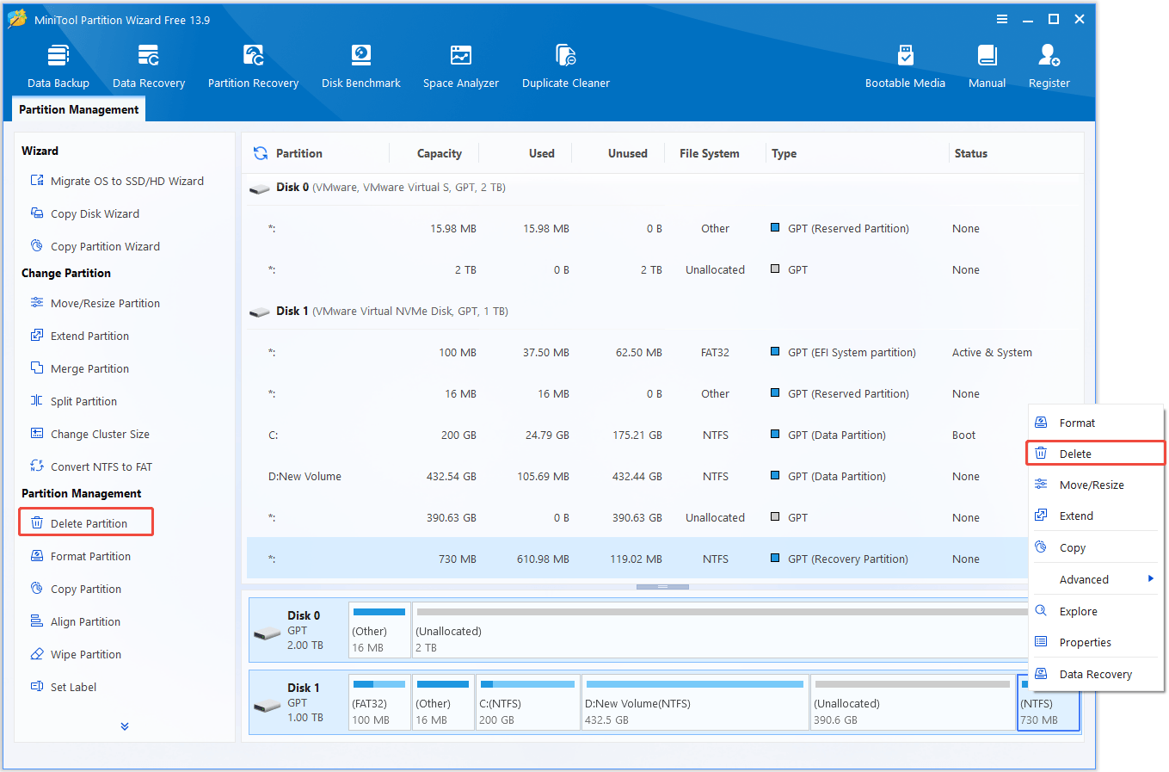This screenshot has width=1169, height=772.
Task: Choose Format in context menu
Action: 1095,423
